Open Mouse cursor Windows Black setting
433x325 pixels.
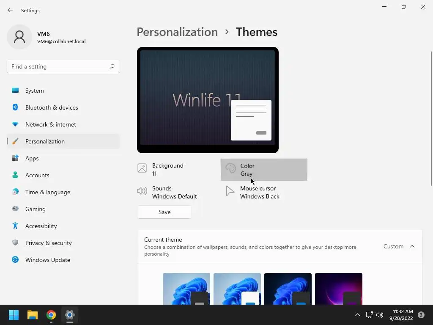[264, 193]
